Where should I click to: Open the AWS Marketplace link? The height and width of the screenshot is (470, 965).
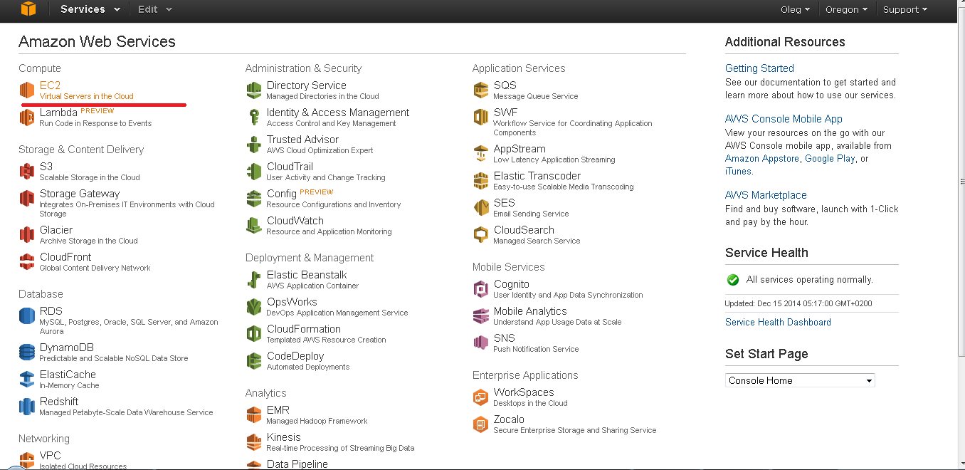tap(766, 195)
